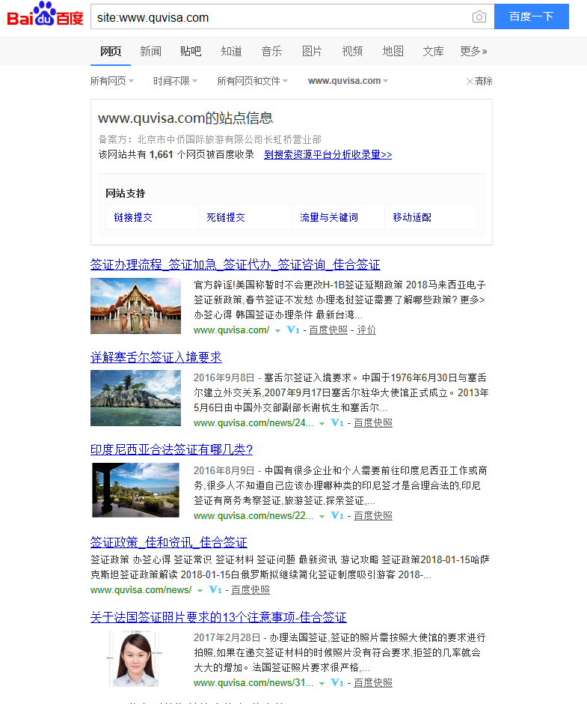587x704 pixels.
Task: Open result 签证办理流程_签证加急 title
Action: (235, 264)
